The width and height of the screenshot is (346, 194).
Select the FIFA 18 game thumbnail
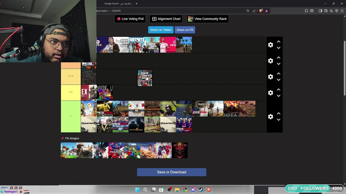click(105, 45)
